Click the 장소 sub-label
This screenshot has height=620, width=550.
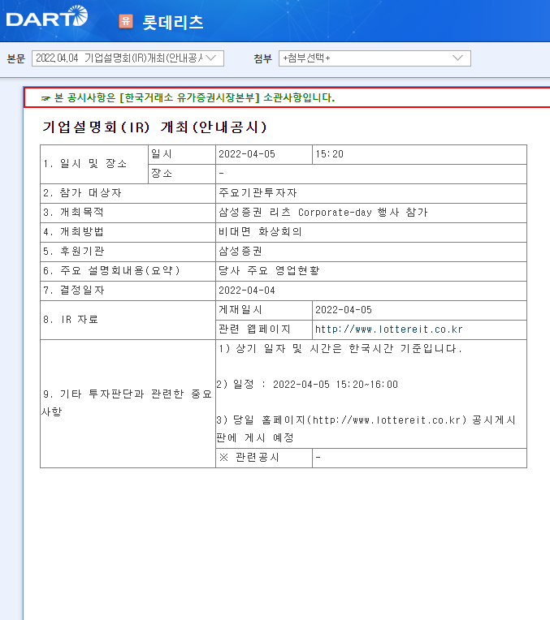coord(162,173)
